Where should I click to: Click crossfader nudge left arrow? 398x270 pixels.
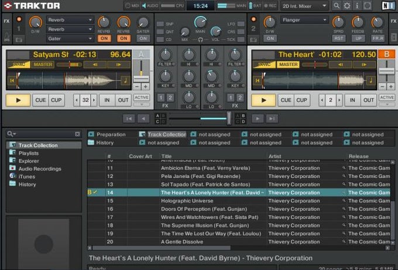coord(143,119)
